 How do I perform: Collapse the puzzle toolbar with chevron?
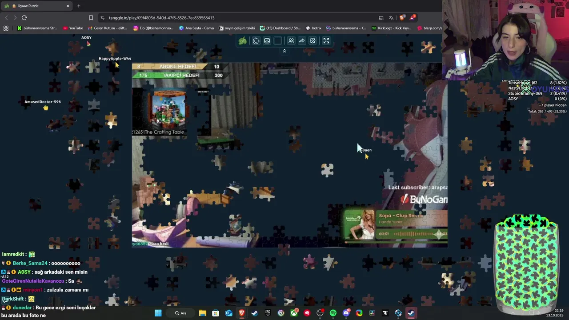tap(284, 51)
